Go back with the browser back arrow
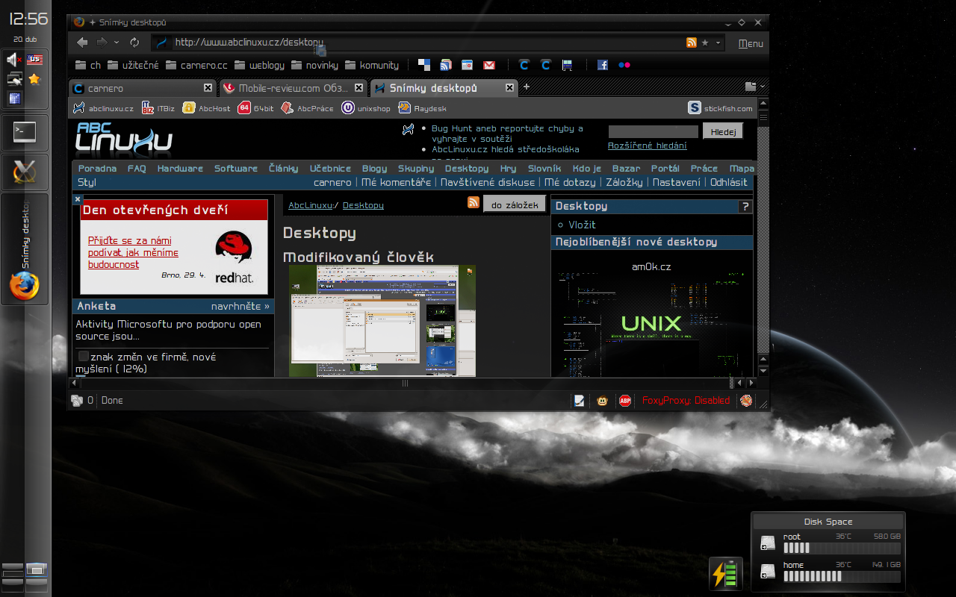956x597 pixels. click(x=83, y=43)
